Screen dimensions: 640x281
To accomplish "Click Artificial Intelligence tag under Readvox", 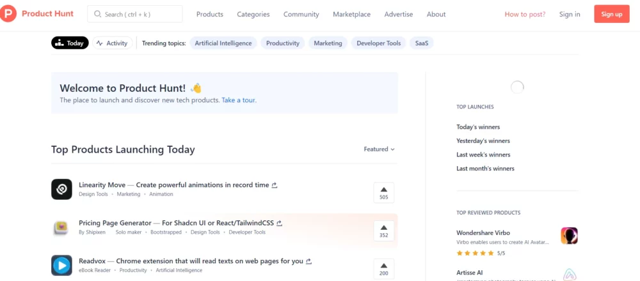I will click(x=179, y=270).
